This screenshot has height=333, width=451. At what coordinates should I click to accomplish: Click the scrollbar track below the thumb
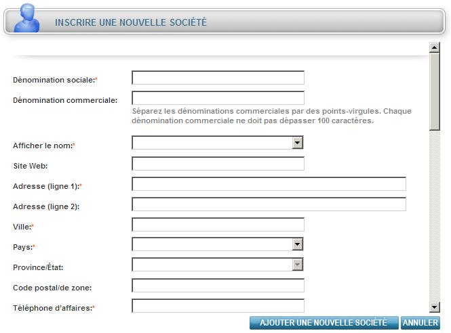point(434,215)
